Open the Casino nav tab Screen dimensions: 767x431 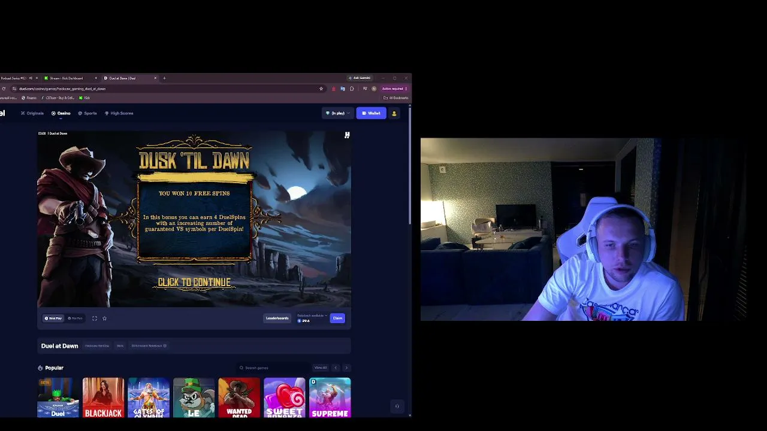click(x=61, y=113)
